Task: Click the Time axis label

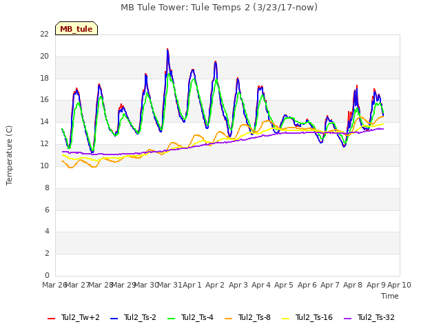Action: click(x=390, y=296)
